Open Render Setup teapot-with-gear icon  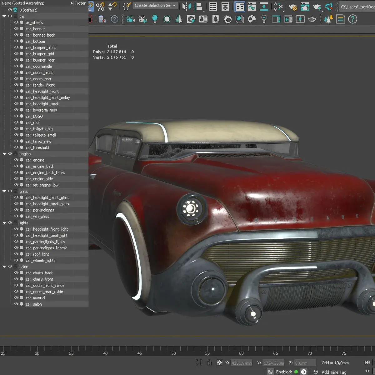coord(293,6)
